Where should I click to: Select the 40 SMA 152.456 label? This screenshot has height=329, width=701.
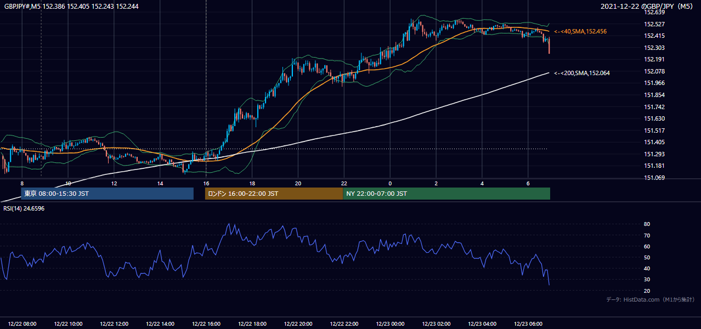pos(580,32)
